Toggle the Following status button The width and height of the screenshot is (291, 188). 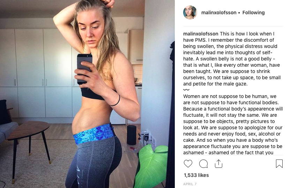[x=254, y=13]
